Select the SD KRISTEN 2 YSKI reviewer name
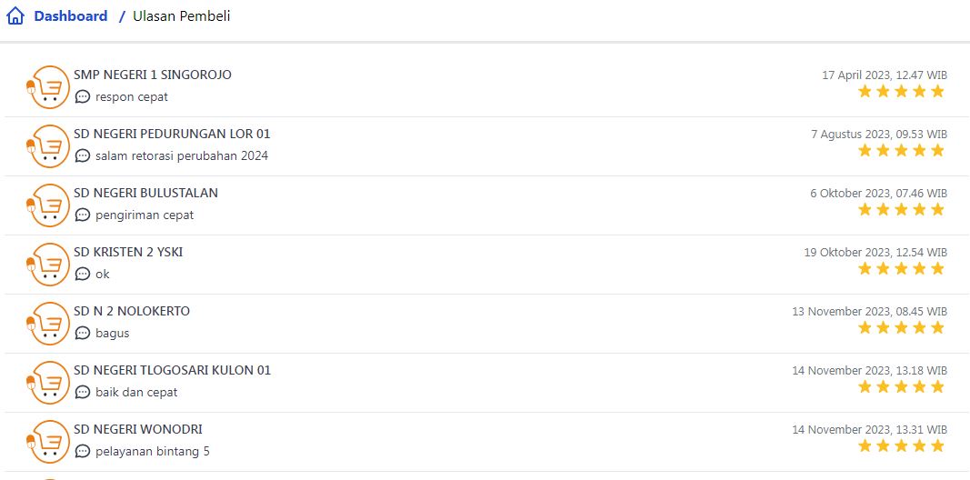970x480 pixels. (128, 252)
